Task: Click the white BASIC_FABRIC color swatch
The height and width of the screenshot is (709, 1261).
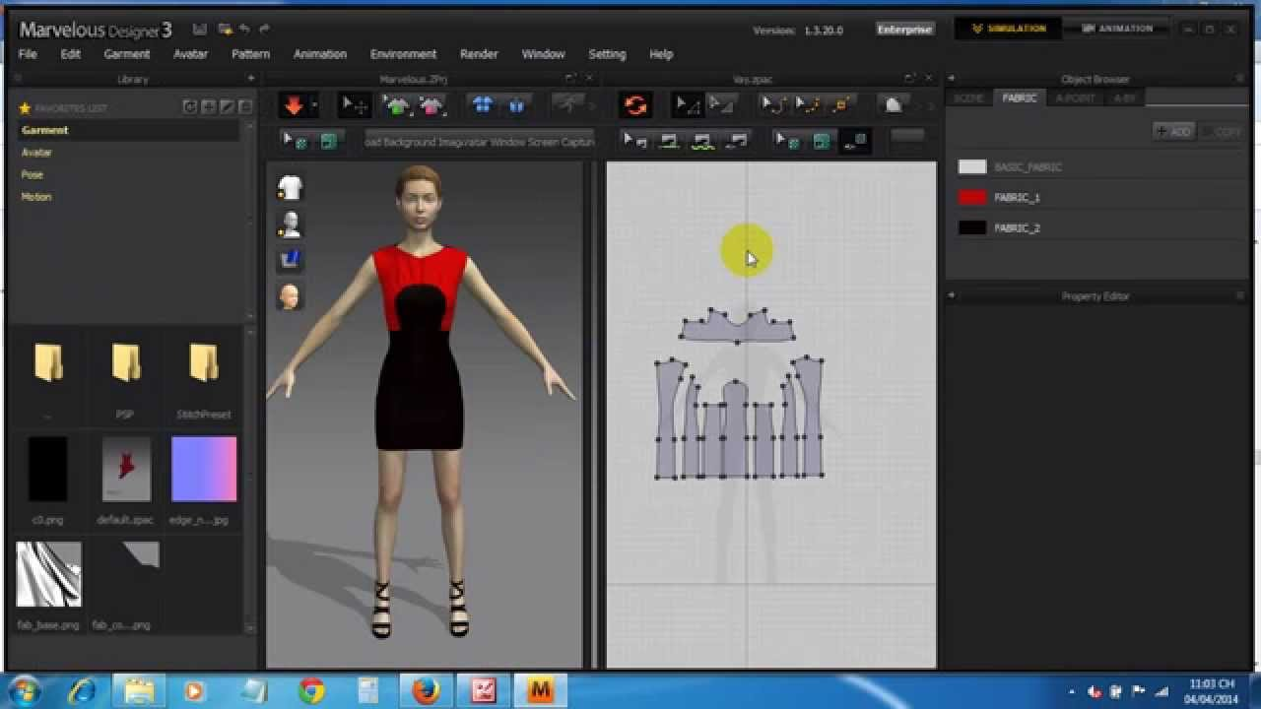Action: pyautogui.click(x=972, y=167)
